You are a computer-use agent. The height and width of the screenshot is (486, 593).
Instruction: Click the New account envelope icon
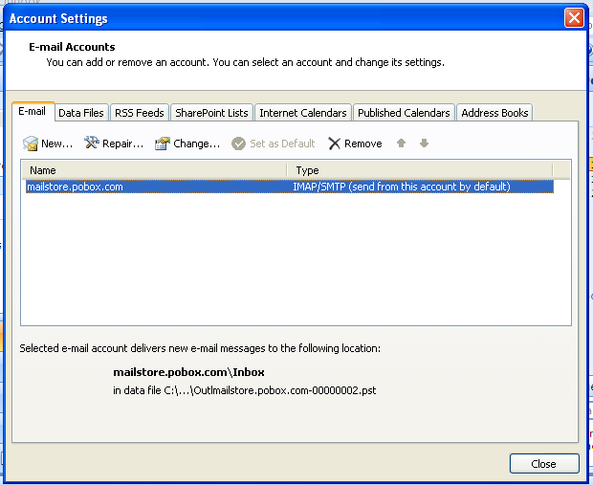point(31,144)
